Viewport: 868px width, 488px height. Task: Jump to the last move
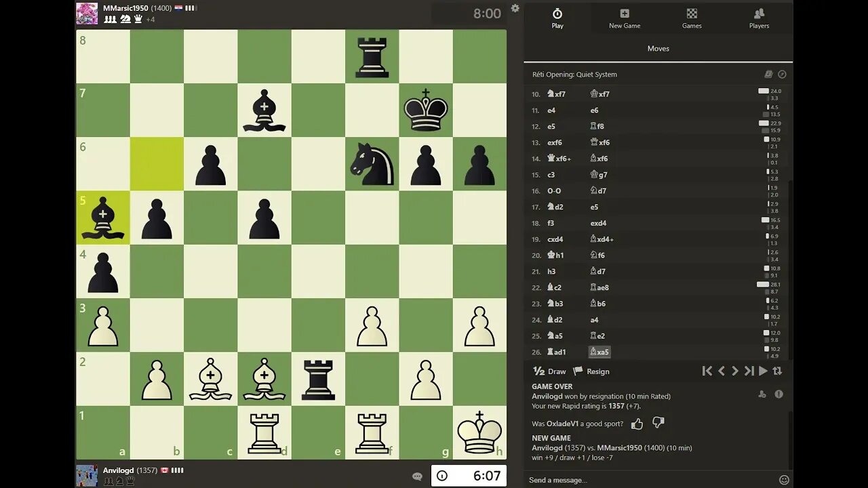click(x=749, y=371)
